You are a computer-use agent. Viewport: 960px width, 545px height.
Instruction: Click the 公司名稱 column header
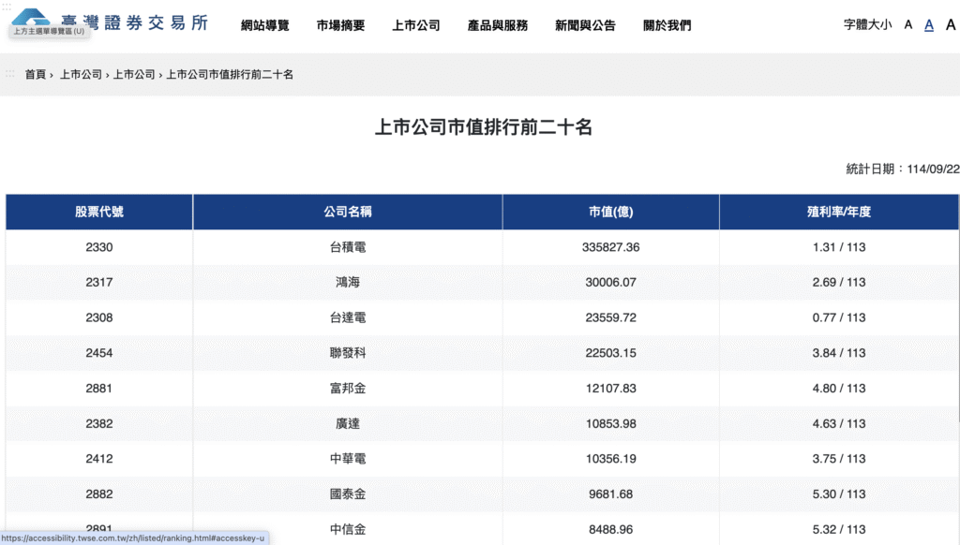tap(347, 212)
